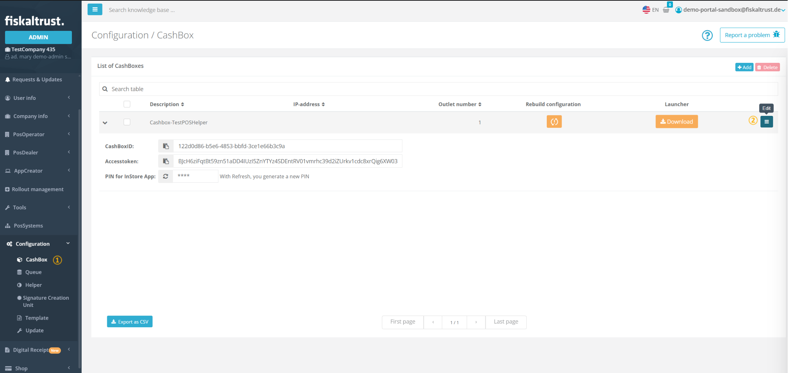The image size is (788, 373).
Task: Click the Rebuild configuration icon button
Action: tap(554, 122)
